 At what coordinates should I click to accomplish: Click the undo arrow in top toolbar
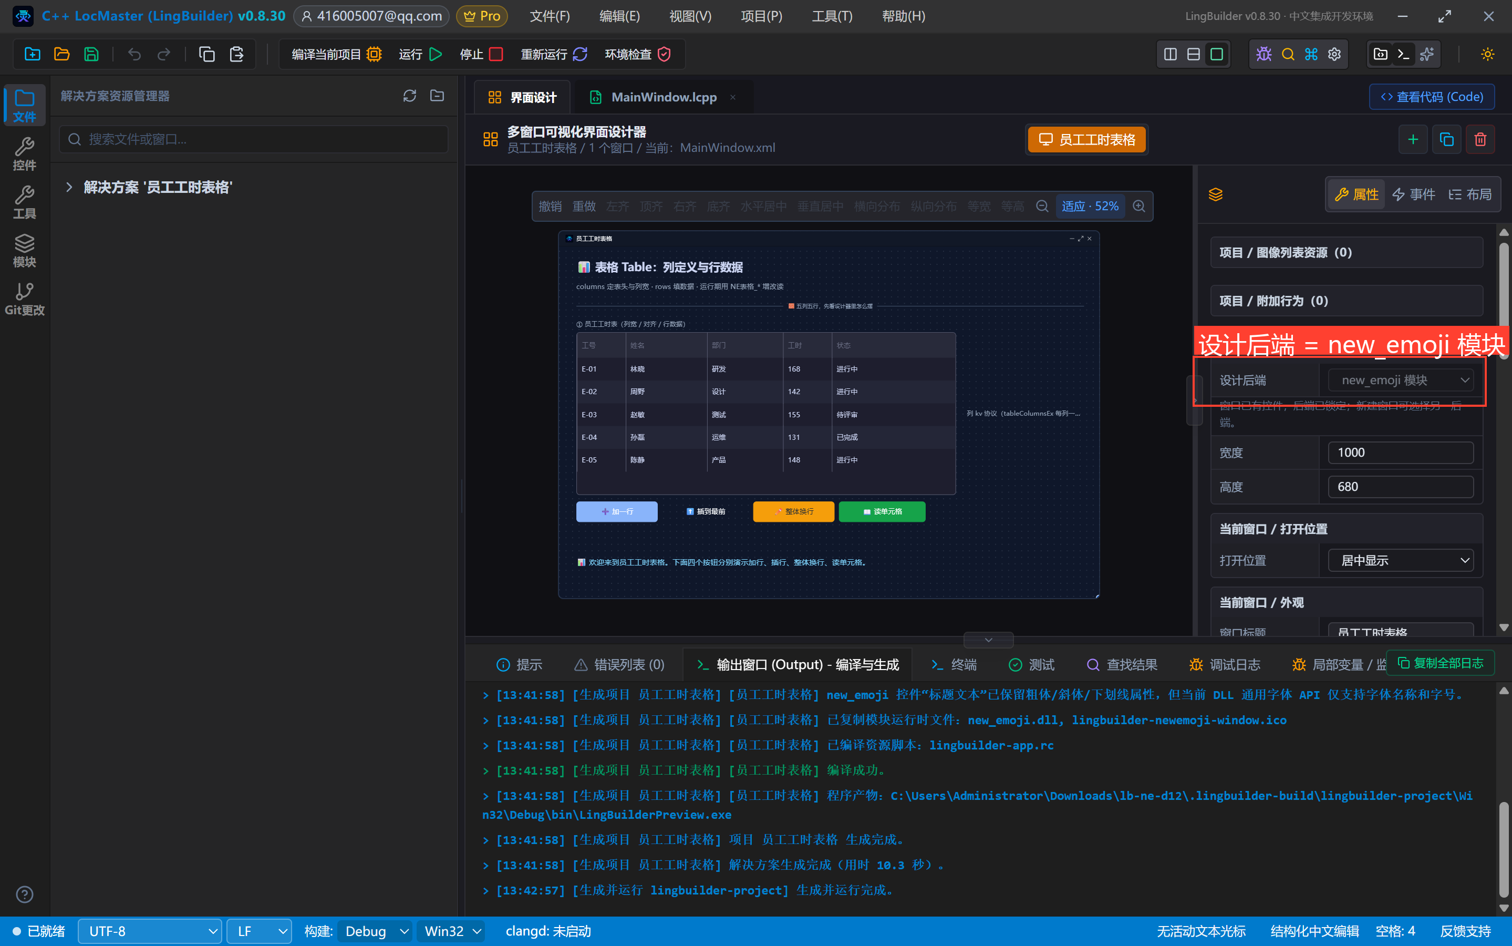[x=134, y=55]
